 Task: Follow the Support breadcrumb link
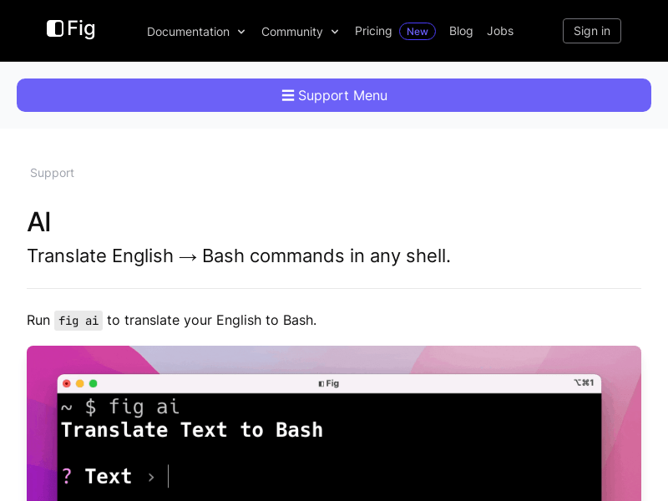[52, 173]
